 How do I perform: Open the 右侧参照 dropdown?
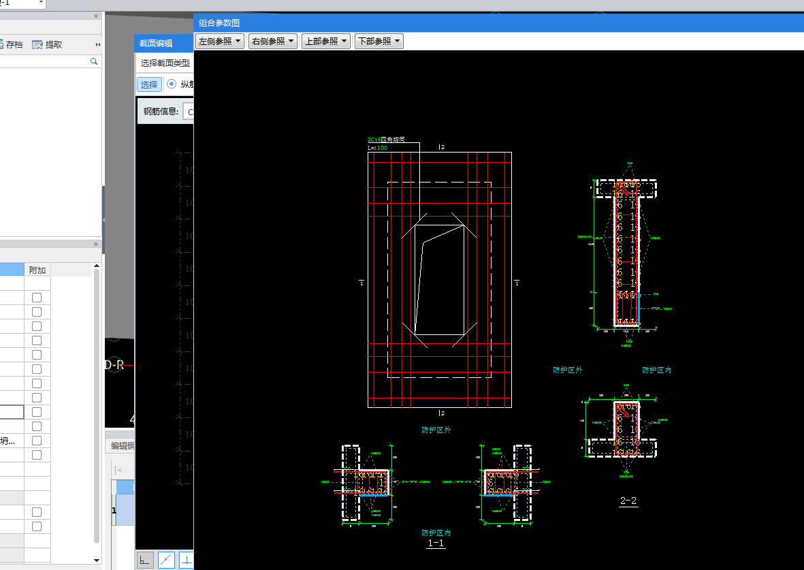pyautogui.click(x=273, y=41)
